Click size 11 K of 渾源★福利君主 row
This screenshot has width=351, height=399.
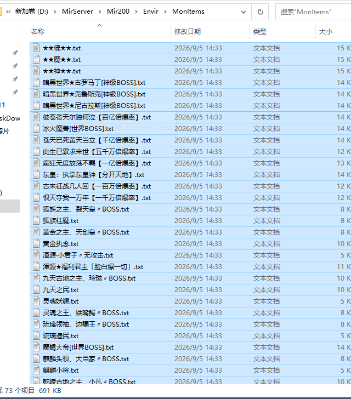[x=344, y=266]
